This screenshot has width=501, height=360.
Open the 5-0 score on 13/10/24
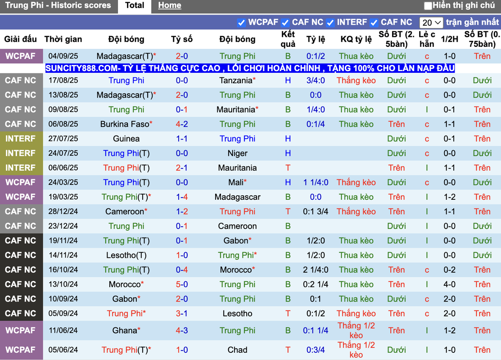point(182,284)
